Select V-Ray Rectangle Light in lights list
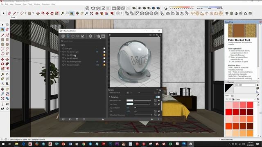The width and height of the screenshot is (262, 147). (73, 62)
